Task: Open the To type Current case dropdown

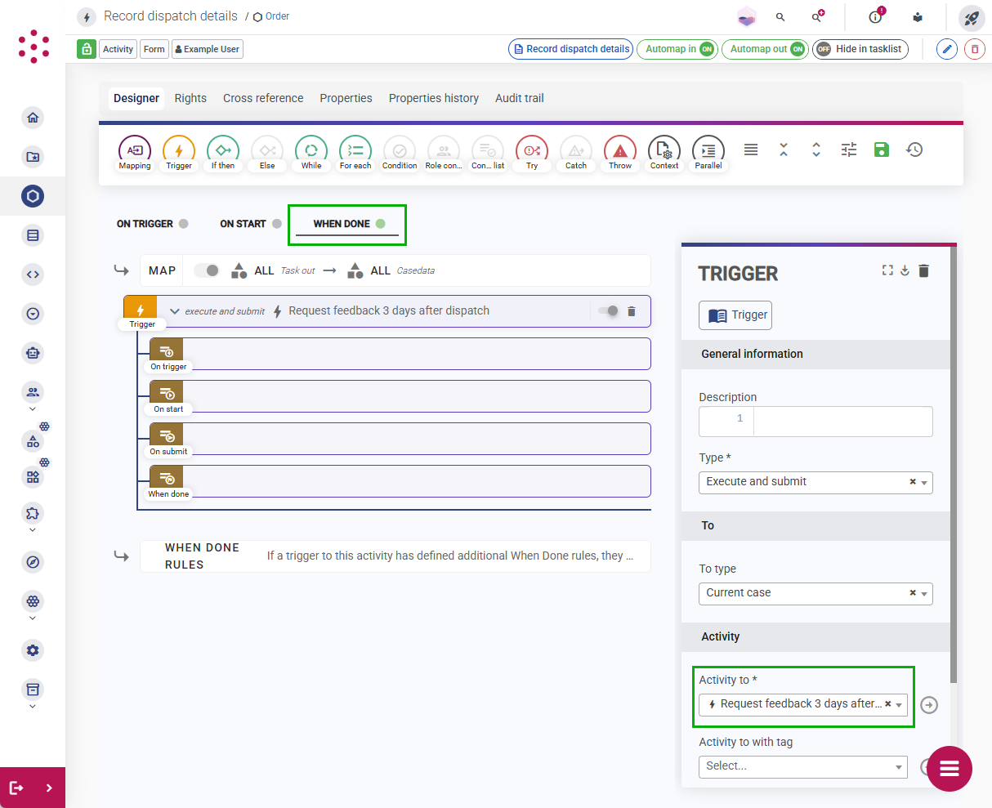Action: pyautogui.click(x=815, y=593)
